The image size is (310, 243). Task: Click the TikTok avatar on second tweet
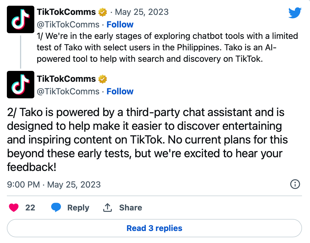coord(21,85)
